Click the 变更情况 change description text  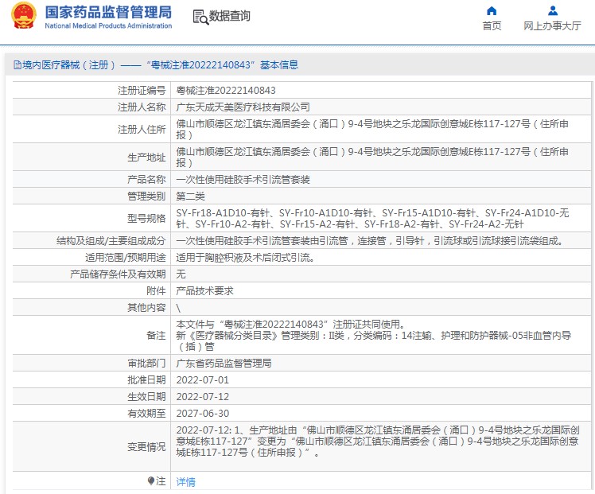378,441
